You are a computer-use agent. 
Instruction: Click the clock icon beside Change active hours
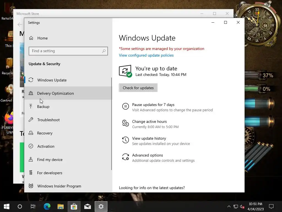[x=126, y=123]
